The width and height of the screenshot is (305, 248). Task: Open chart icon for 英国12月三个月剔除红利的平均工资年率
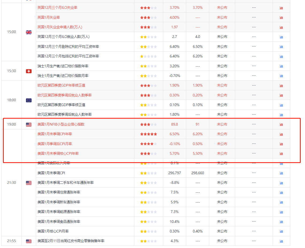[x=281, y=47]
